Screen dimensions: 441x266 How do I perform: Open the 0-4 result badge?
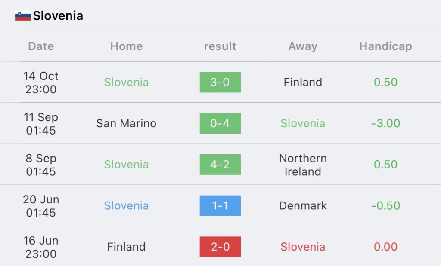pyautogui.click(x=220, y=123)
